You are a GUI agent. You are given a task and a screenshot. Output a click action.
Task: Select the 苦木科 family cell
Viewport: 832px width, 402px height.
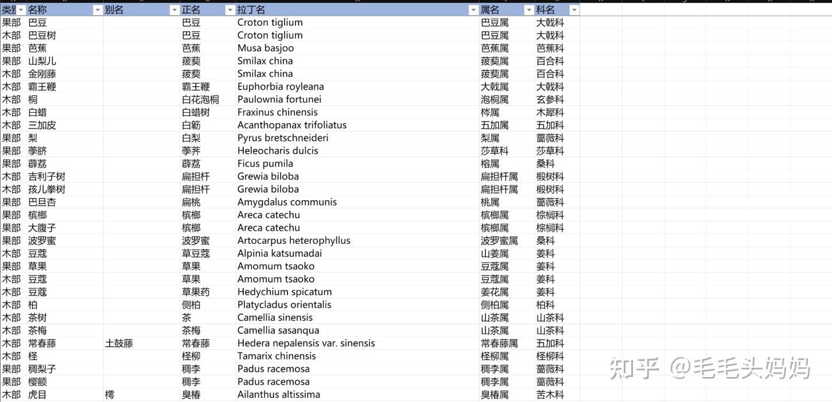[557, 394]
